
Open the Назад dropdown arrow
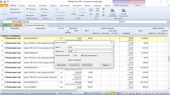[49, 9]
